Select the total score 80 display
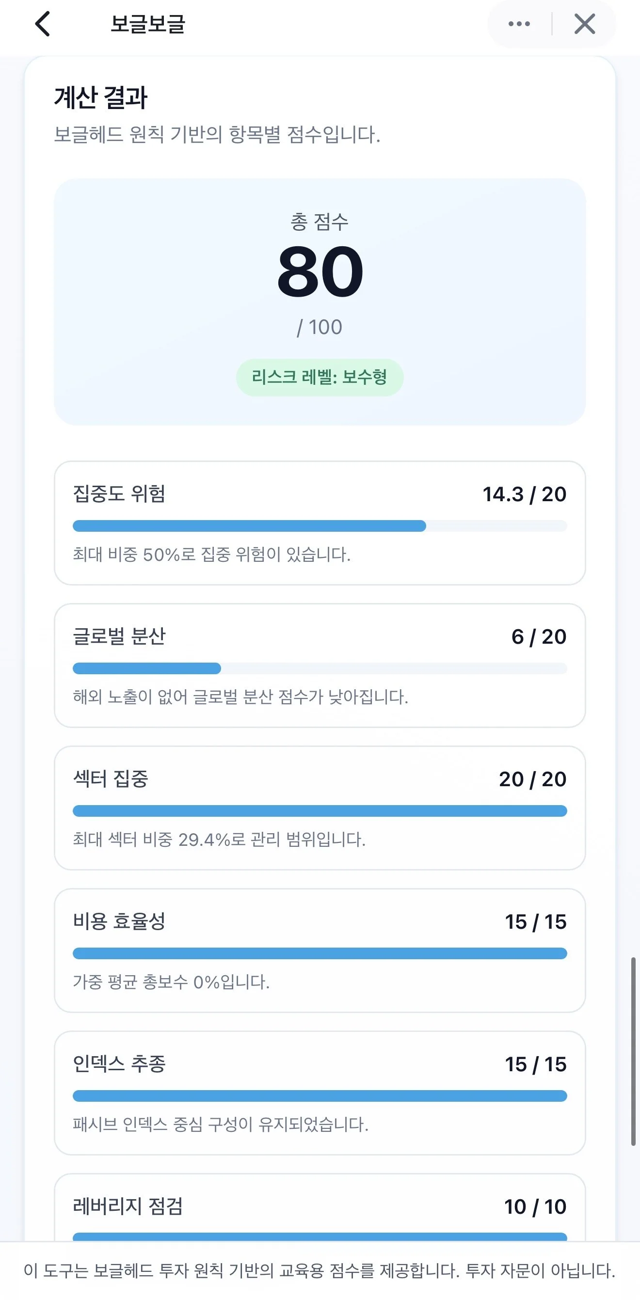 tap(320, 271)
